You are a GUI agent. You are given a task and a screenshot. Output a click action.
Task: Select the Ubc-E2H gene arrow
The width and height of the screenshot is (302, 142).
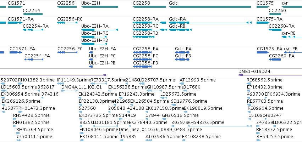pos(100,7)
